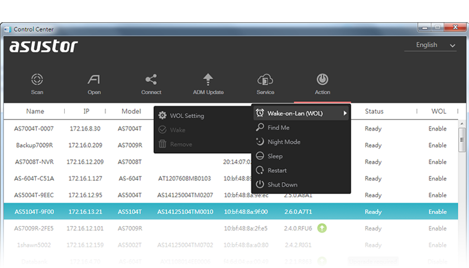Click serial number AT1207608MB0103
Screen dimensions: 469x268
point(184,179)
